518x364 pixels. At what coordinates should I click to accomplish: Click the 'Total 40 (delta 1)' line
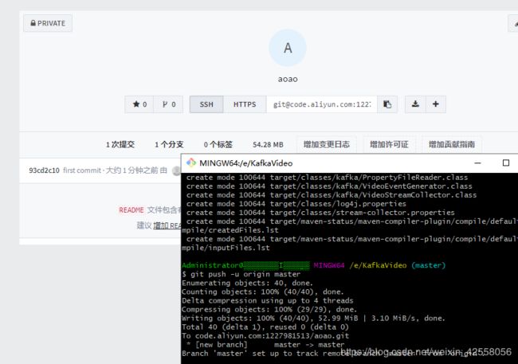pyautogui.click(x=265, y=327)
